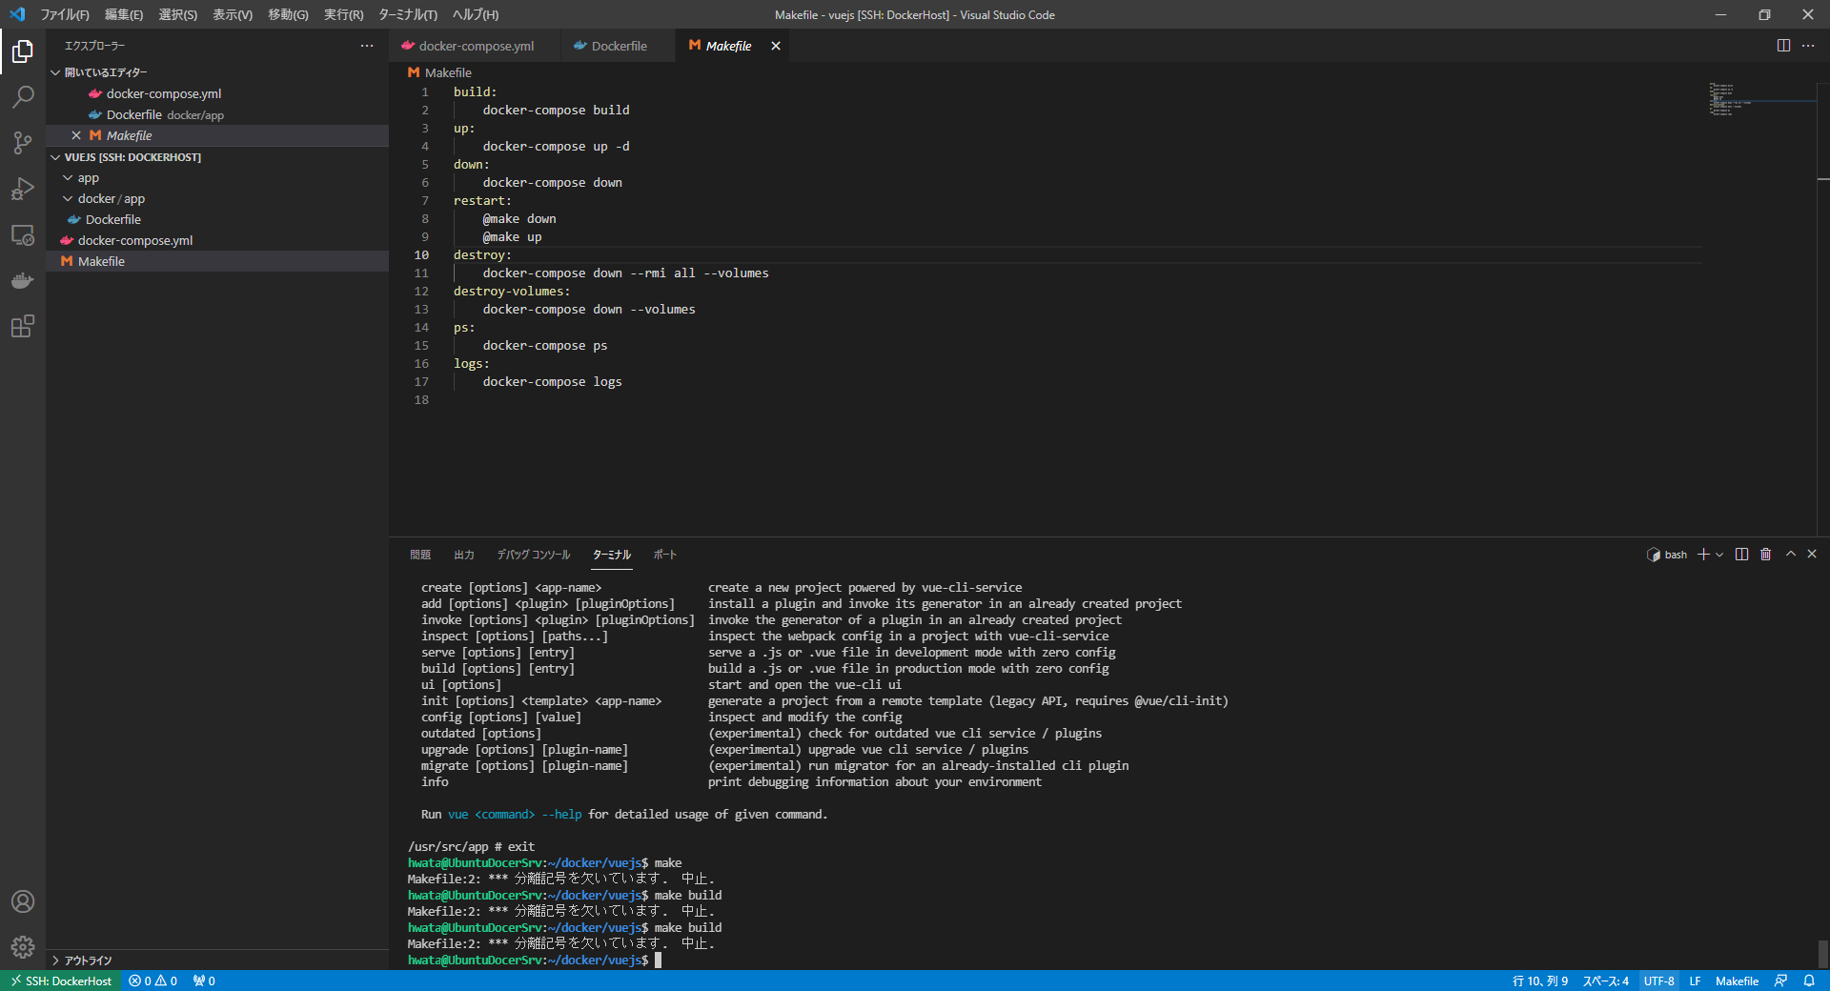
Task: Open the Run and Debug view icon
Action: click(x=23, y=189)
